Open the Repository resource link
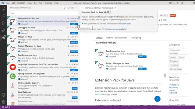The image size is (195, 109). point(173,88)
